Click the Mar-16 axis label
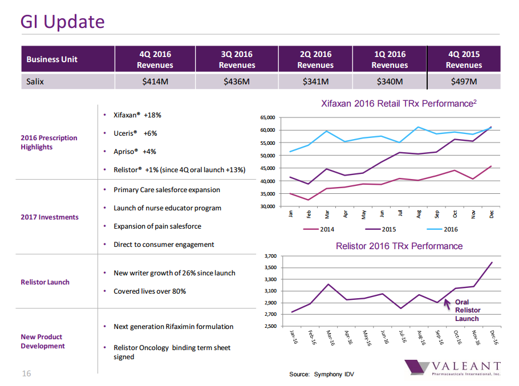 (330, 338)
